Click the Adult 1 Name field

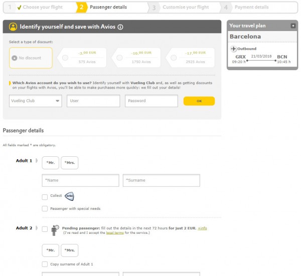tap(80, 180)
